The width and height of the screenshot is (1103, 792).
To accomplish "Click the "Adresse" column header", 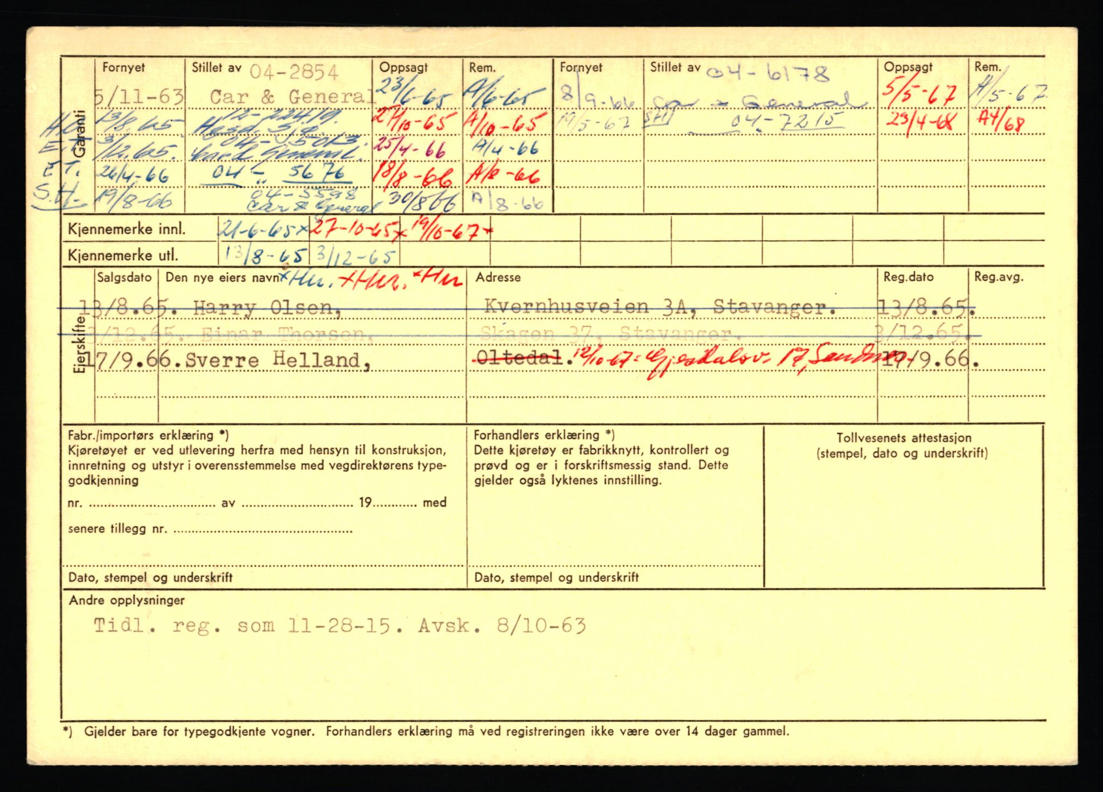I will [x=498, y=277].
